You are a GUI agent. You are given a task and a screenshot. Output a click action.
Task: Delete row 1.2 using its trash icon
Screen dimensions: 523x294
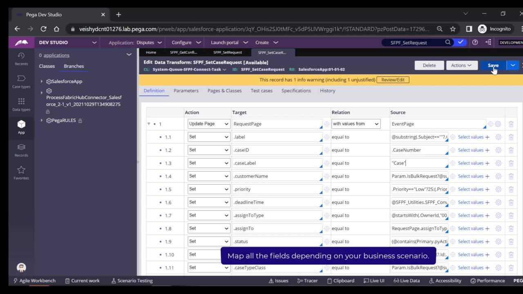511,150
